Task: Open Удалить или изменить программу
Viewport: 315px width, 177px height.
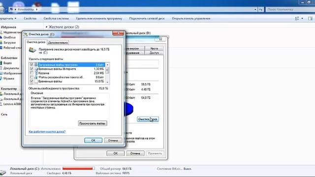Action: click(x=99, y=19)
